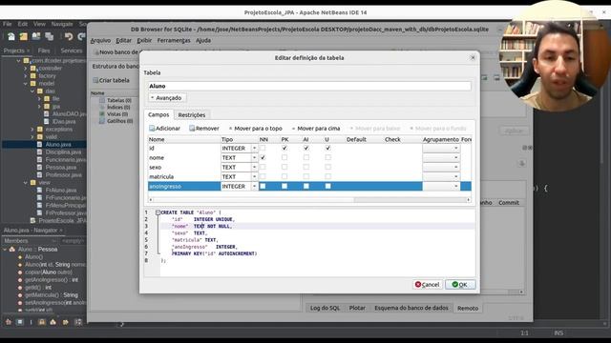Click the Aluno.java file icon in Projects tree
This screenshot has height=343, width=611.
click(x=40, y=144)
